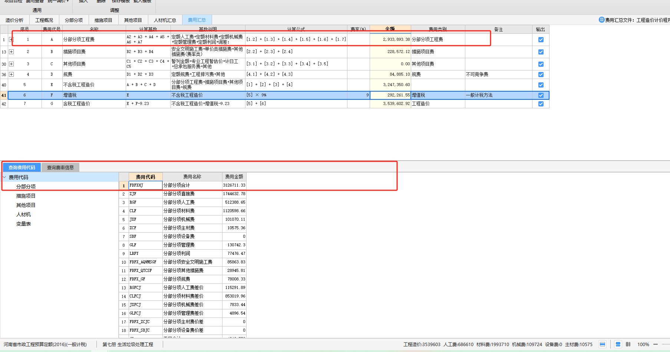Screen dimensions: 670x352
Task: Switch to 查询费率信息 tab
Action: pyautogui.click(x=60, y=168)
